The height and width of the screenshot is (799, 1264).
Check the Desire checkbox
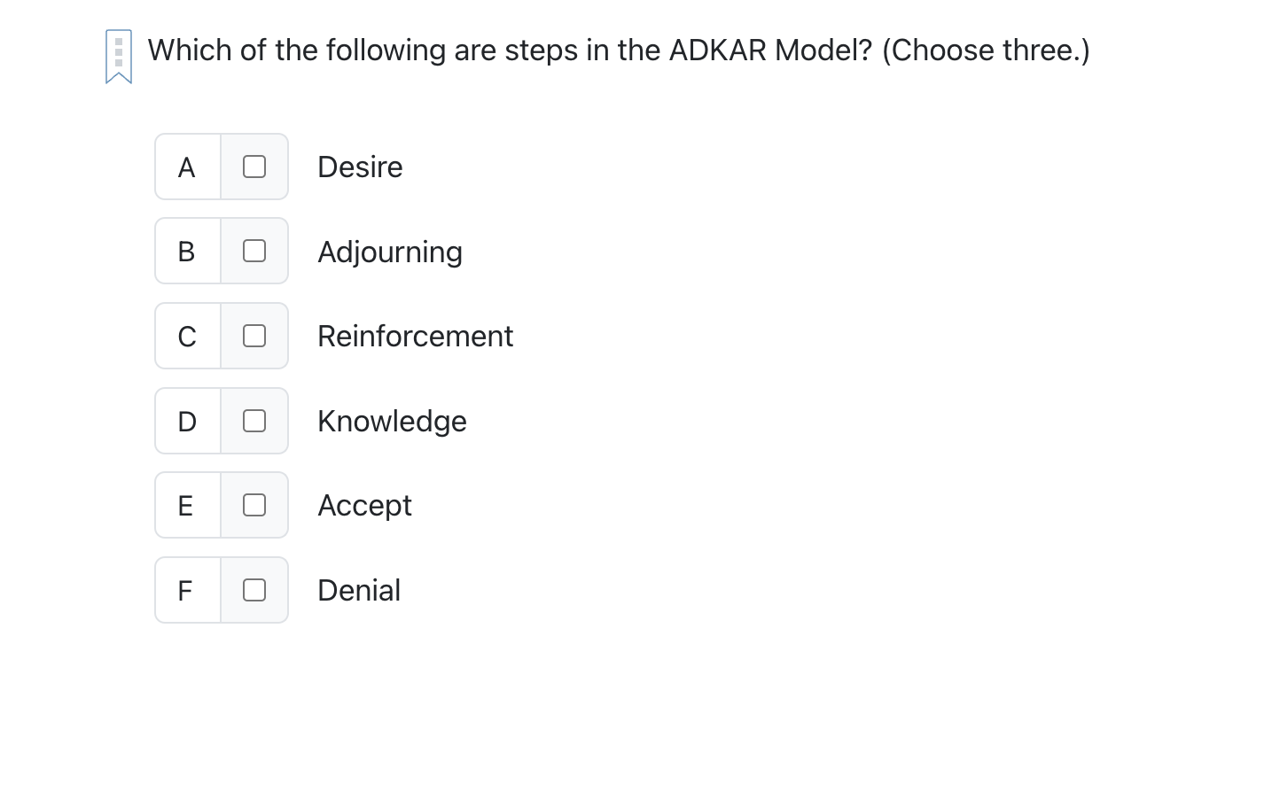pyautogui.click(x=254, y=167)
